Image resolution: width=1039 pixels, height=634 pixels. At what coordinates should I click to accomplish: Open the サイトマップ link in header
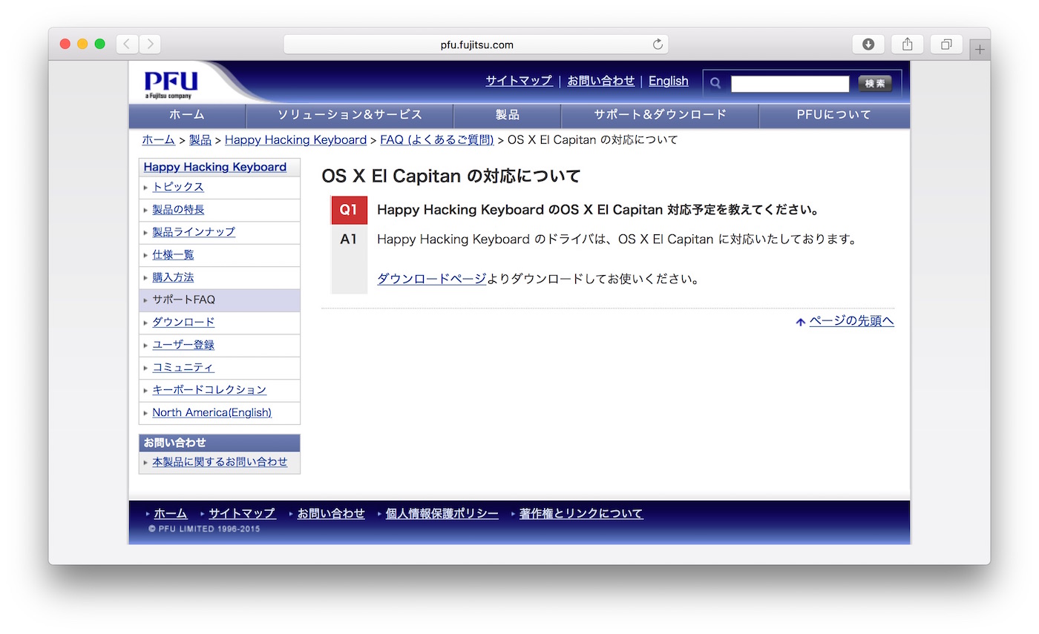[x=519, y=81]
